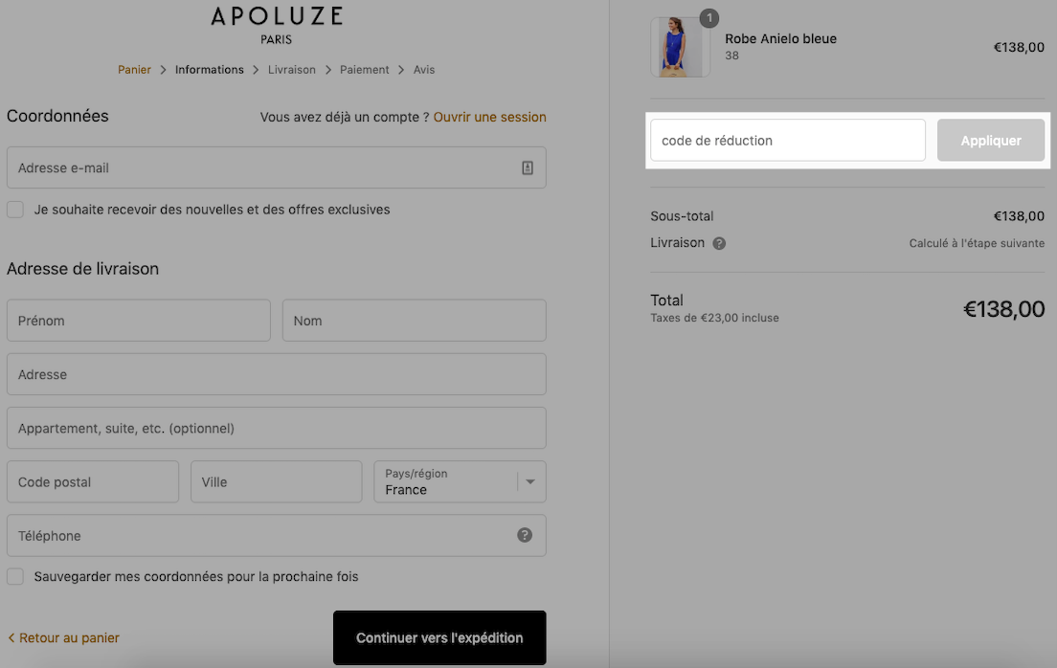Image resolution: width=1057 pixels, height=668 pixels.
Task: Click the Appliquer discount button
Action: 990,141
